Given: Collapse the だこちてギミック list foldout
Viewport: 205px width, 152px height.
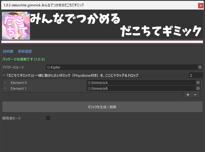Looking at the screenshot, I should [4, 75].
